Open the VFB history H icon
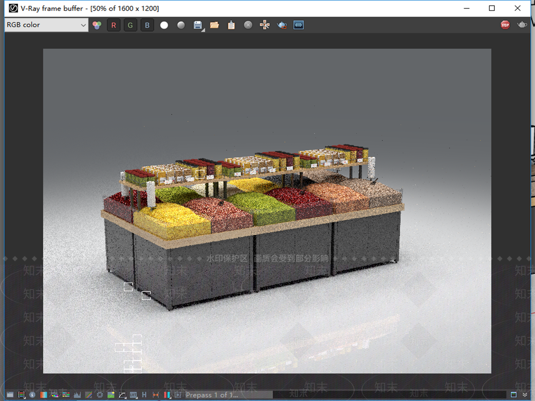 pyautogui.click(x=144, y=395)
